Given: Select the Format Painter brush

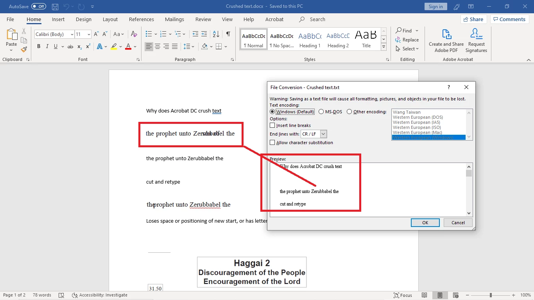Looking at the screenshot, I should [x=24, y=49].
